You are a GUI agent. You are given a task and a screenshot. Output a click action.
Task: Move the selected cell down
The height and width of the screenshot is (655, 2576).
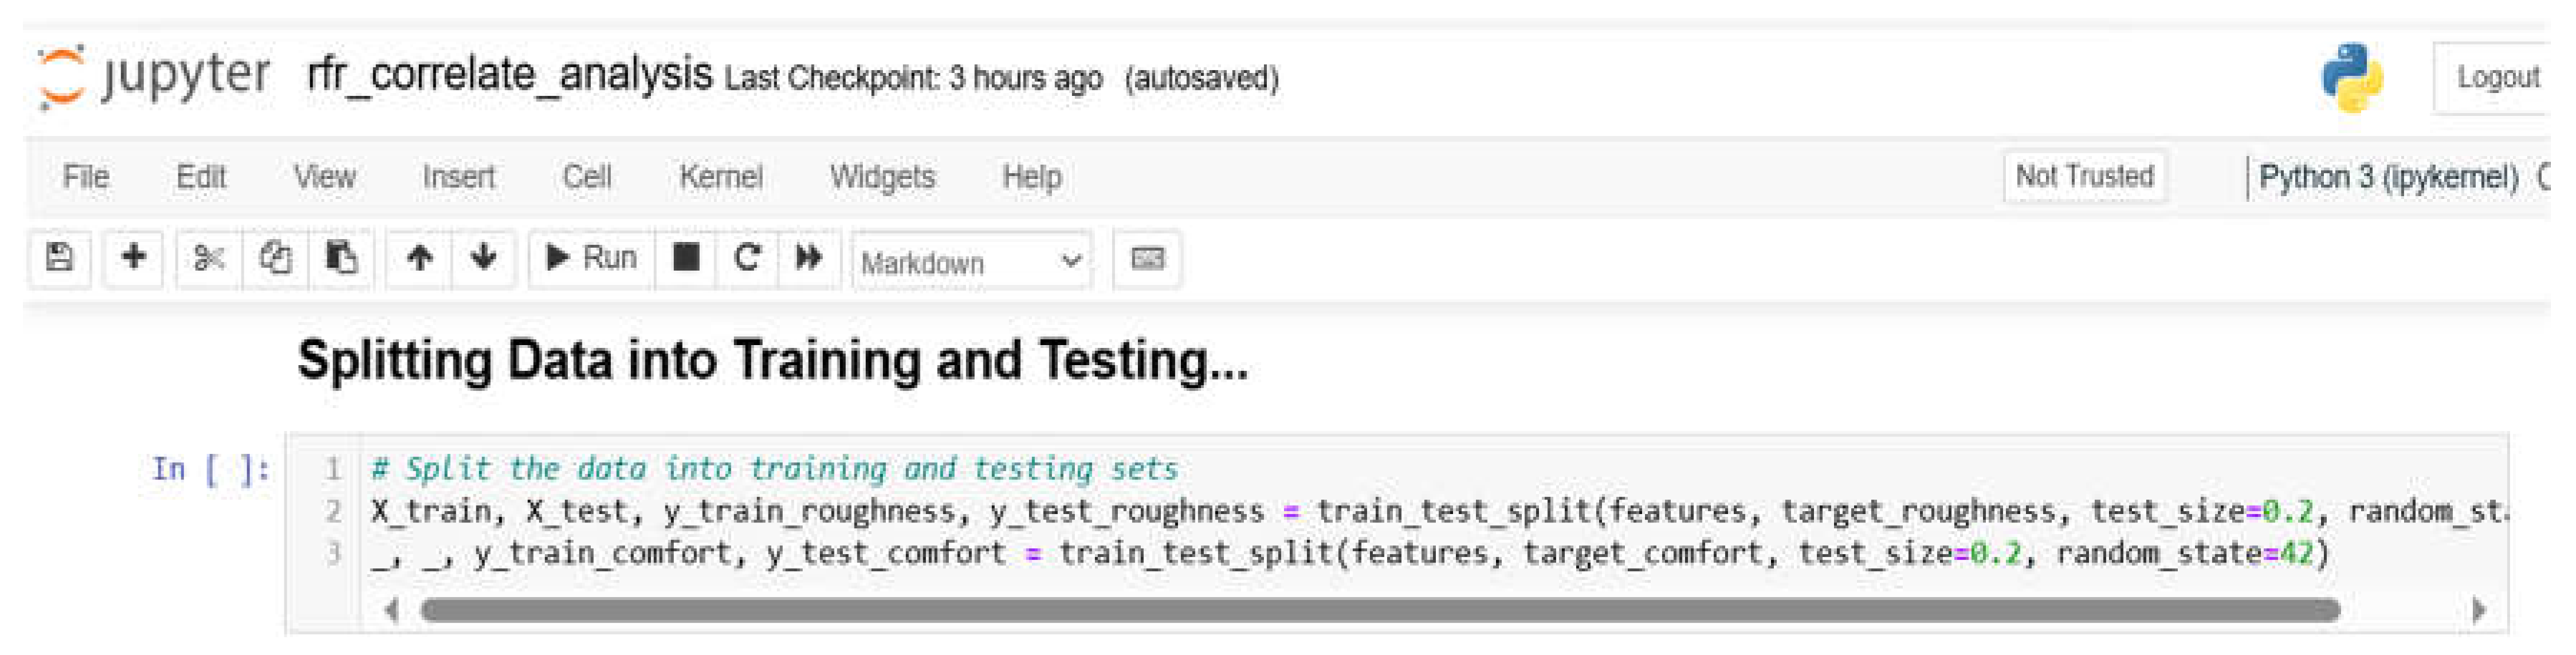[x=484, y=259]
